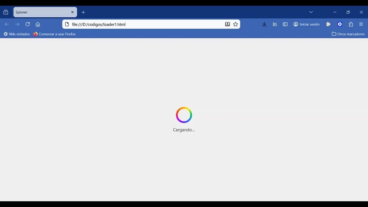Show the sidebar panel
The image size is (368, 207).
click(x=285, y=24)
